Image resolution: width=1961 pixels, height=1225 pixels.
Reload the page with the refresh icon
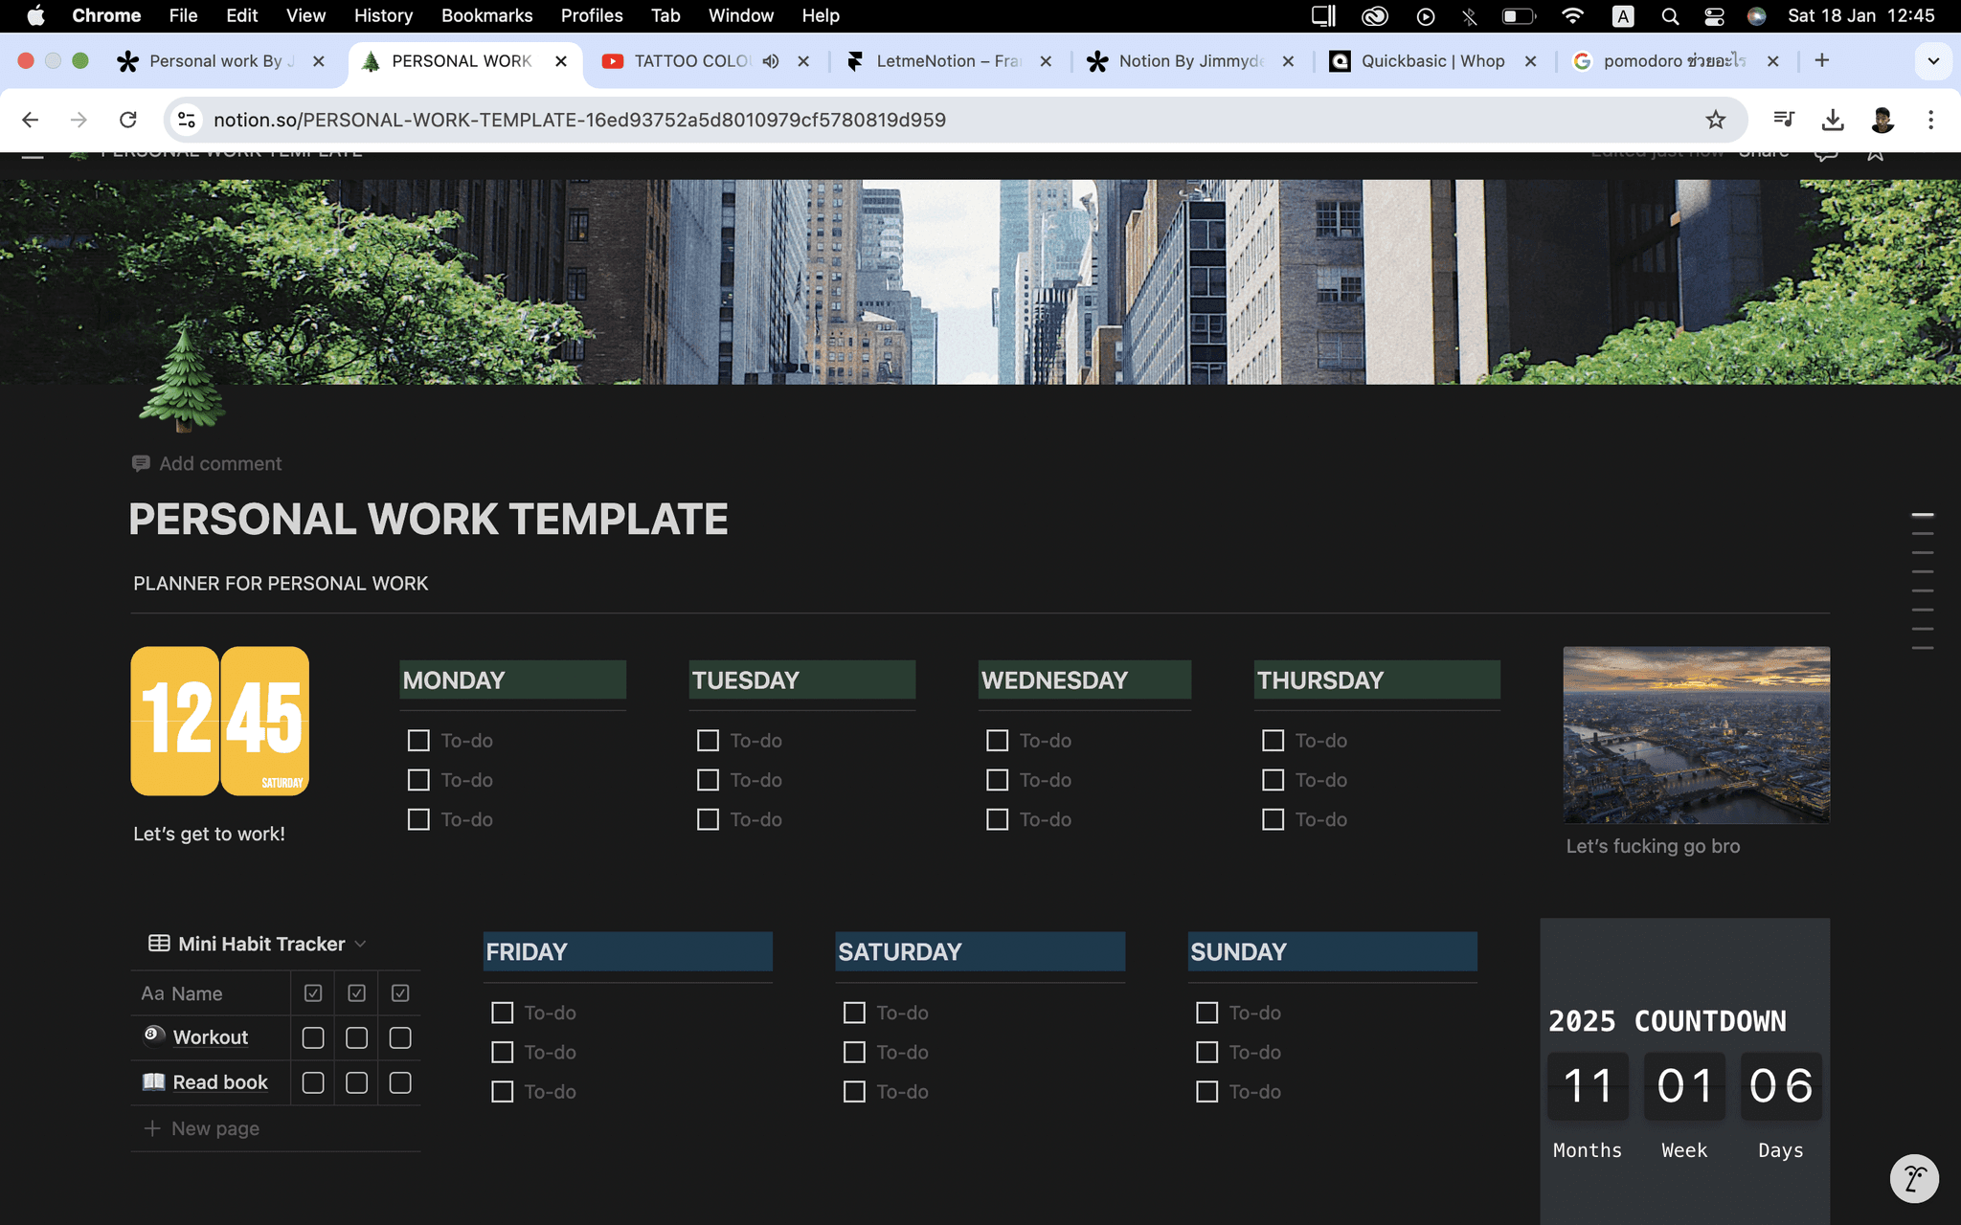click(127, 120)
